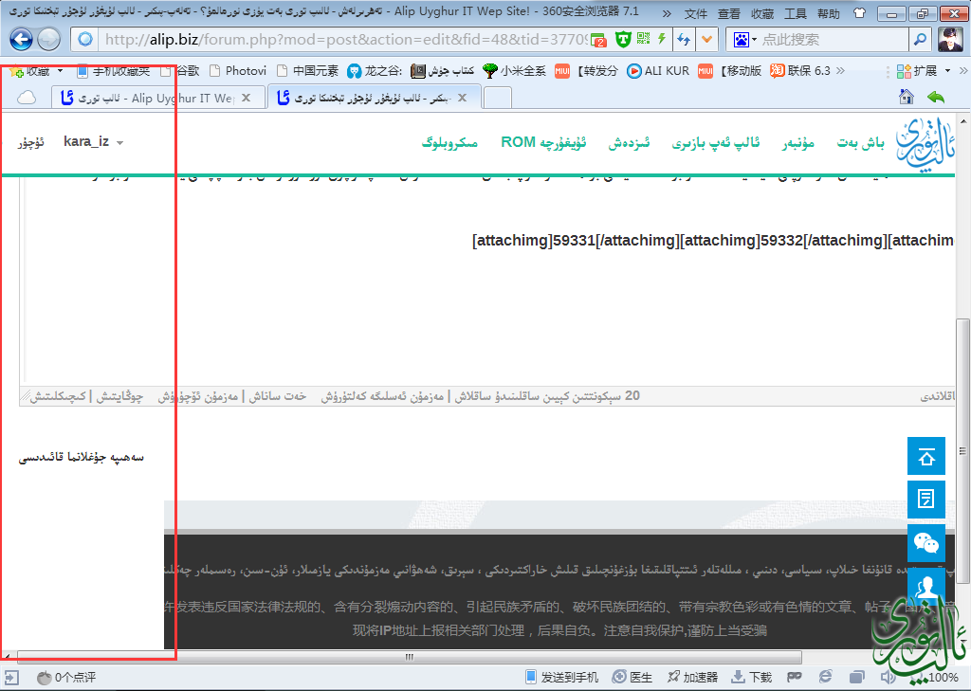Mute sound with the speaker status icon
The height and width of the screenshot is (691, 971).
tap(887, 678)
